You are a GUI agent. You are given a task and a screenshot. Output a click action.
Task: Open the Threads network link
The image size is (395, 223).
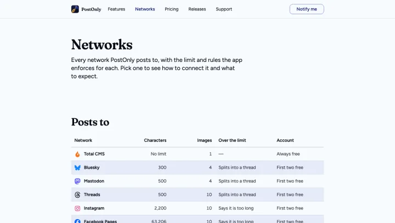[x=92, y=195]
